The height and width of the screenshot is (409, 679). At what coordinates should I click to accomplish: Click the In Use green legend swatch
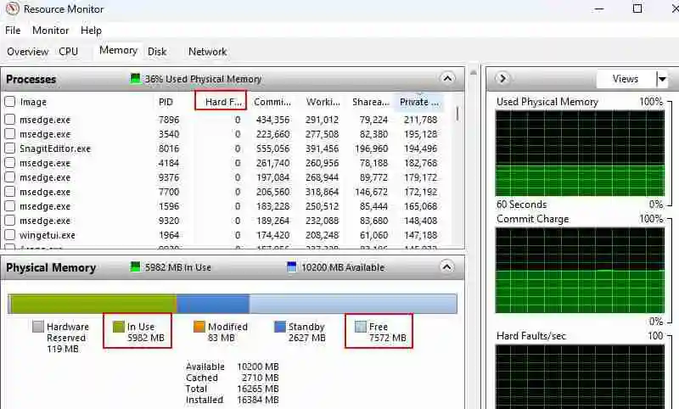pyautogui.click(x=118, y=327)
